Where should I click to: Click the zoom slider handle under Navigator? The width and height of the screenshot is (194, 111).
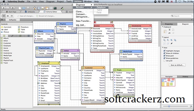[x=169, y=106]
